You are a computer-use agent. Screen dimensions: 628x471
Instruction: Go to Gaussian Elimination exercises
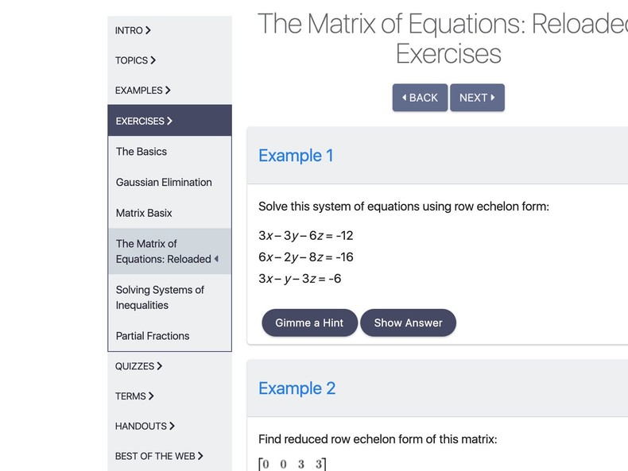pos(164,182)
